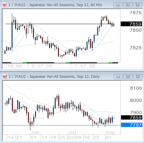Click the 7850 price scale value
Screen dimensions: 144x143
[x=136, y=30]
